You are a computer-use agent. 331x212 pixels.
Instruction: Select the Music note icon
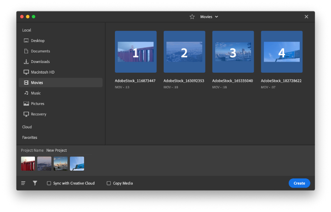(26, 93)
